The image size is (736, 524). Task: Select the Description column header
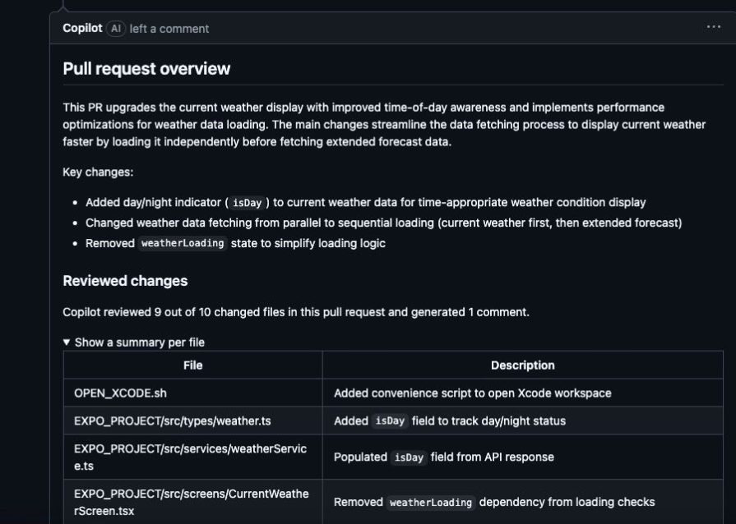click(523, 365)
